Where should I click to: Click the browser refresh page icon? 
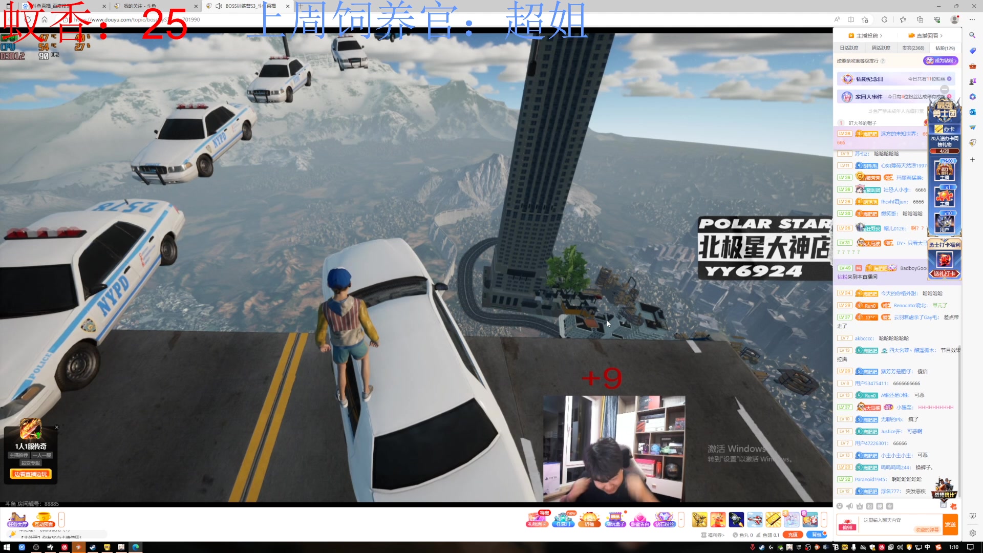(x=28, y=19)
